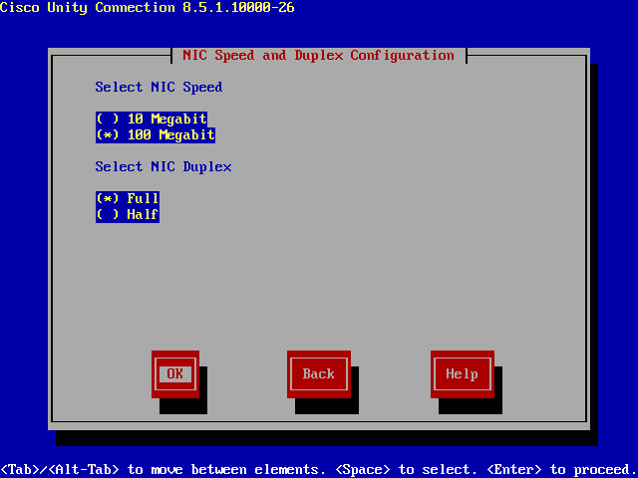The image size is (638, 478).
Task: Click the 'Select NIC Speed' label
Action: coord(159,87)
